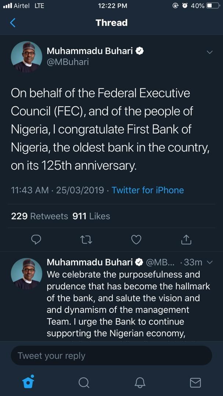Open the Twitter for iPhone link
This screenshot has height=396, width=223.
[148, 190]
